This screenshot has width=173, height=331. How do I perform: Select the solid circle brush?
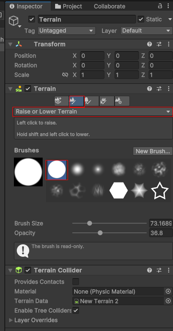click(x=57, y=170)
